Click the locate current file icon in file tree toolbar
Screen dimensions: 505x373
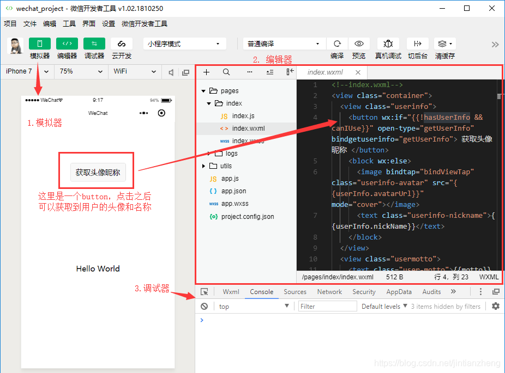[270, 72]
